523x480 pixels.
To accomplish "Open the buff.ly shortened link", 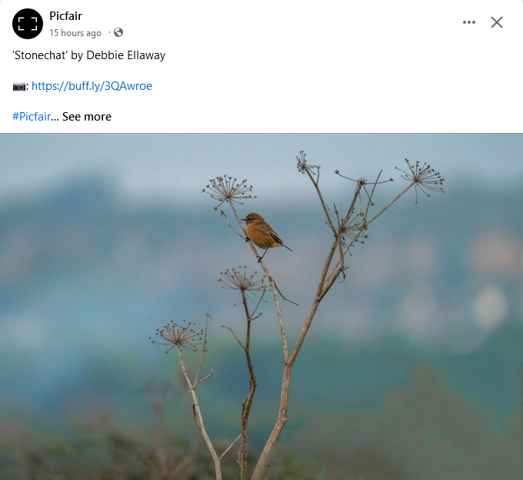I will coord(92,86).
